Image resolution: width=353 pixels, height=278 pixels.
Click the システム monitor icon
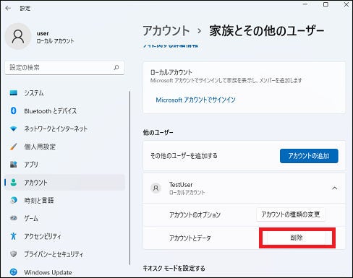pos(14,93)
